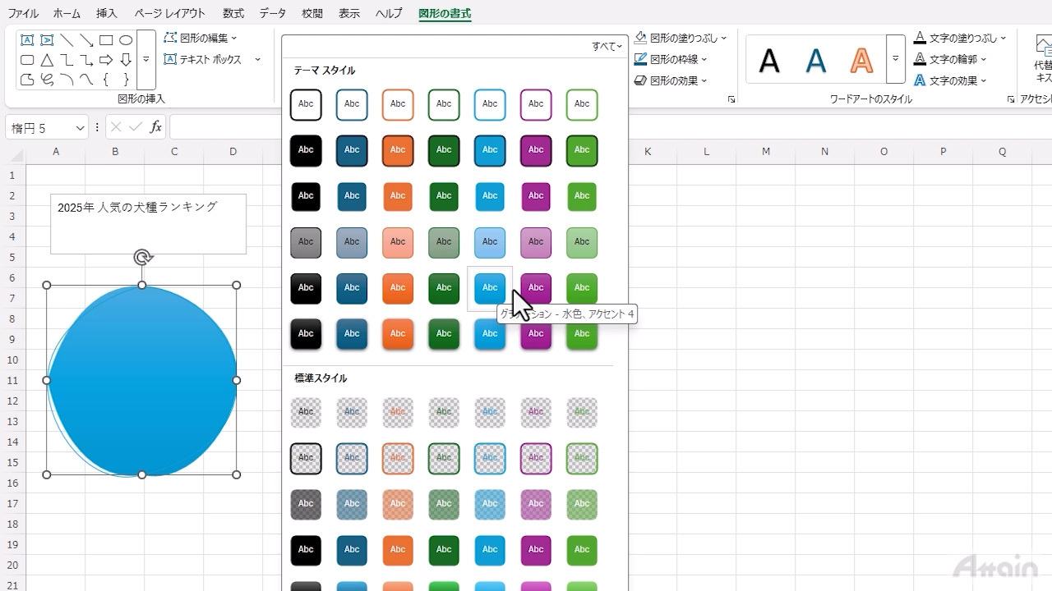The image size is (1052, 591).
Task: Click the cancel X icon in the formula bar
Action: (x=116, y=127)
